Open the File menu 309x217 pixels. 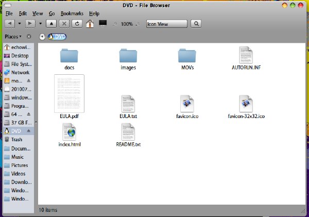click(9, 13)
